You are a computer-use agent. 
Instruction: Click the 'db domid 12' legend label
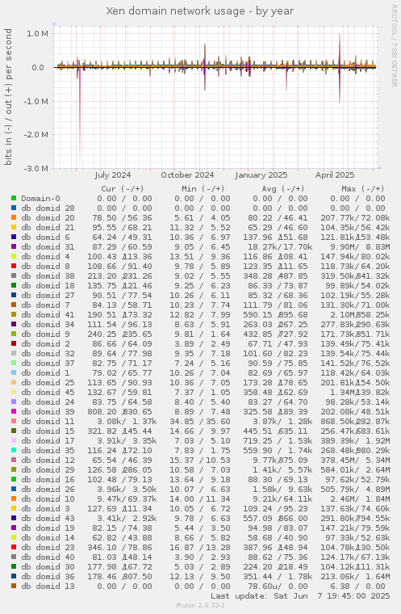point(48,460)
